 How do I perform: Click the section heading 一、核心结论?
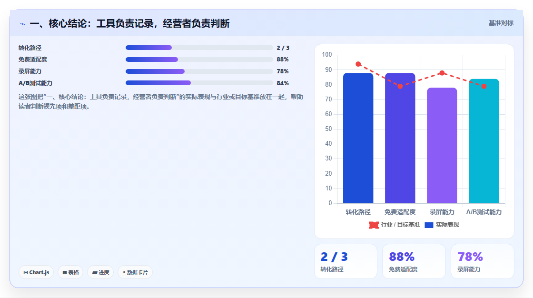click(x=129, y=23)
